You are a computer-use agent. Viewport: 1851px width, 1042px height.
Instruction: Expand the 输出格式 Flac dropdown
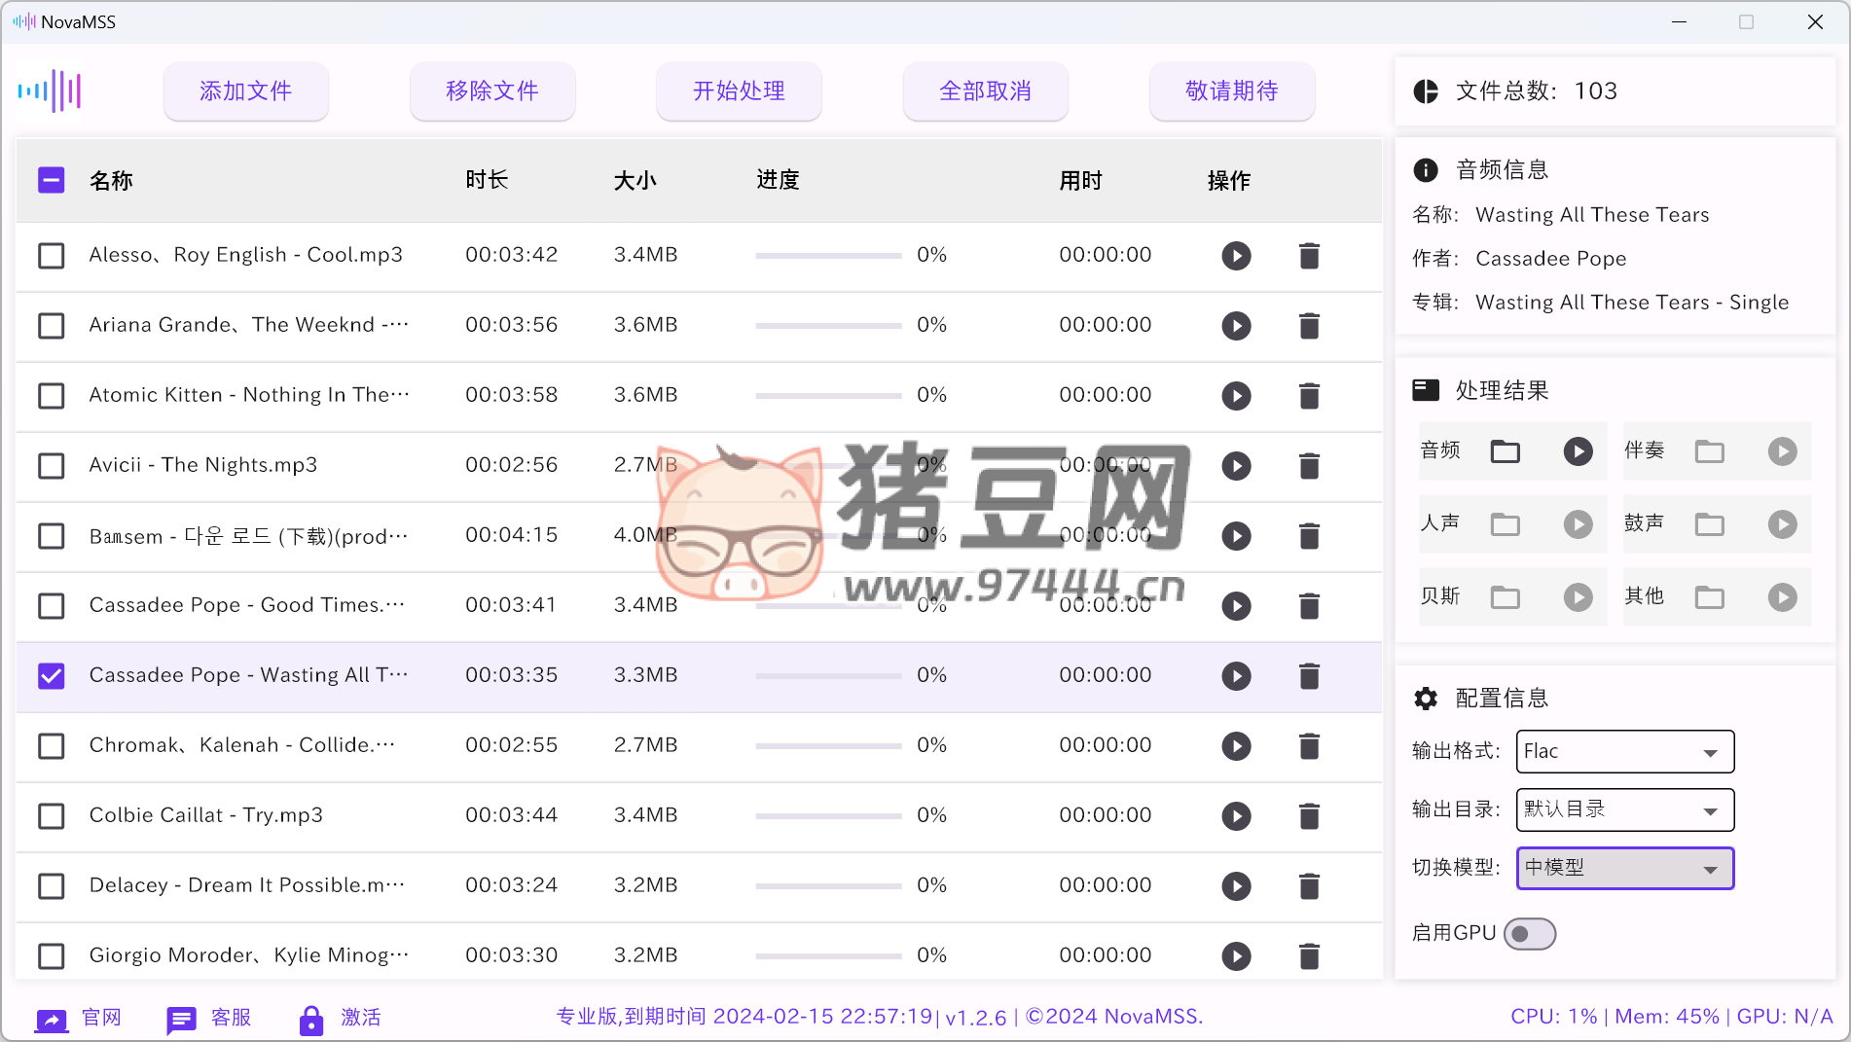[x=1624, y=752]
